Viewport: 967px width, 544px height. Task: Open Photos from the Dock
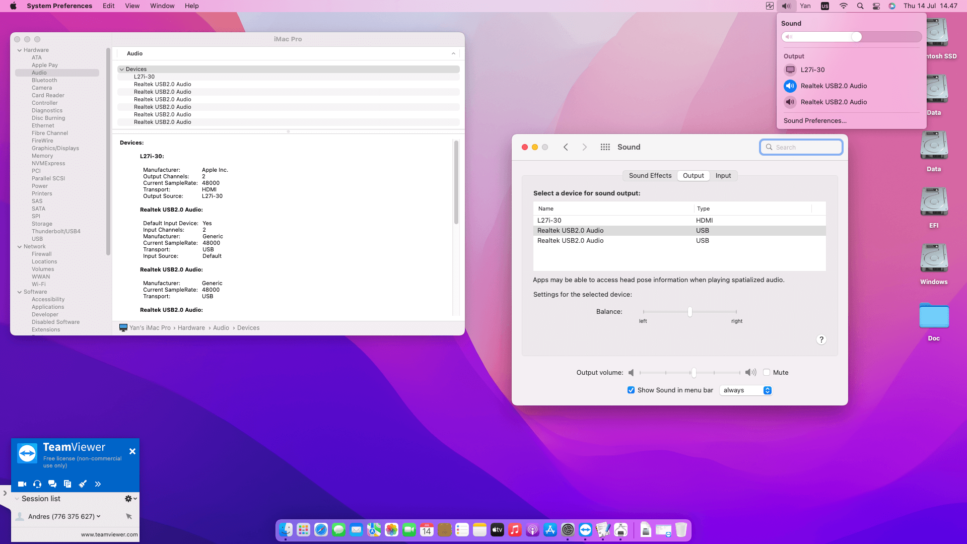pos(391,530)
